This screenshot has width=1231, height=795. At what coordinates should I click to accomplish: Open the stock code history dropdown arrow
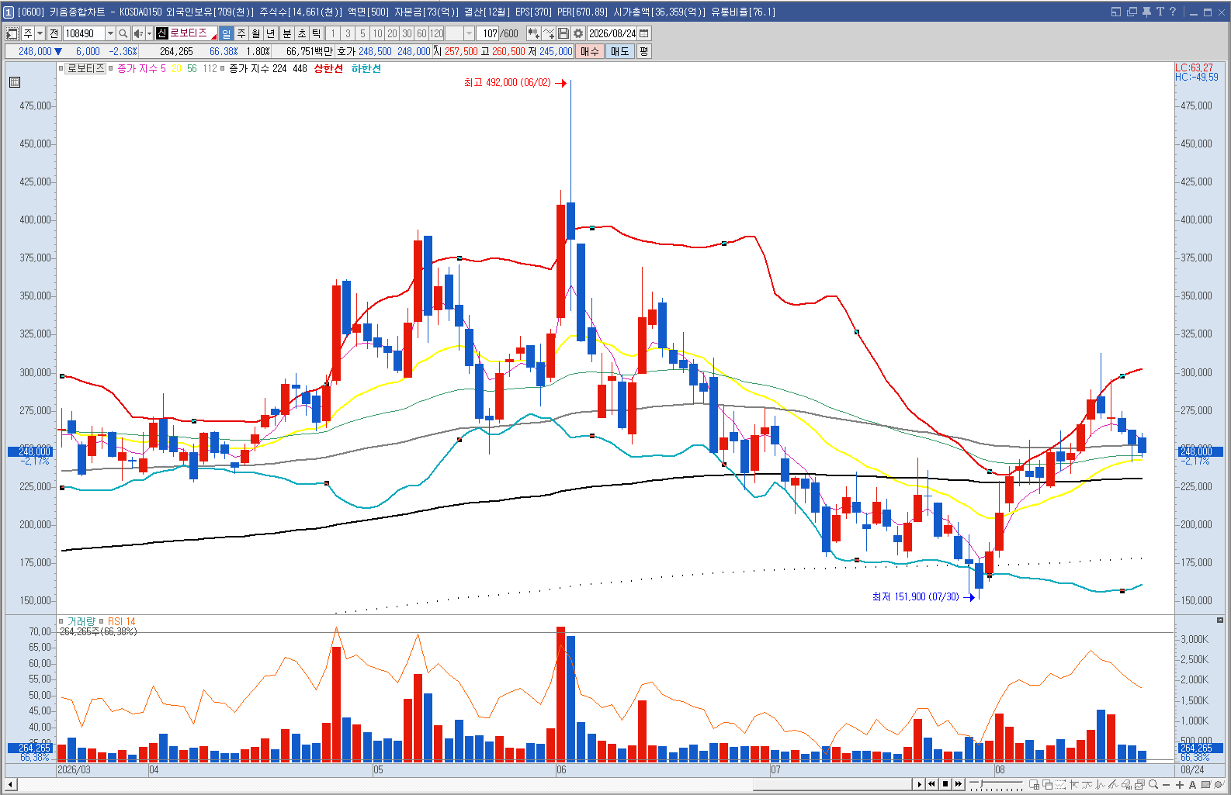tap(110, 33)
